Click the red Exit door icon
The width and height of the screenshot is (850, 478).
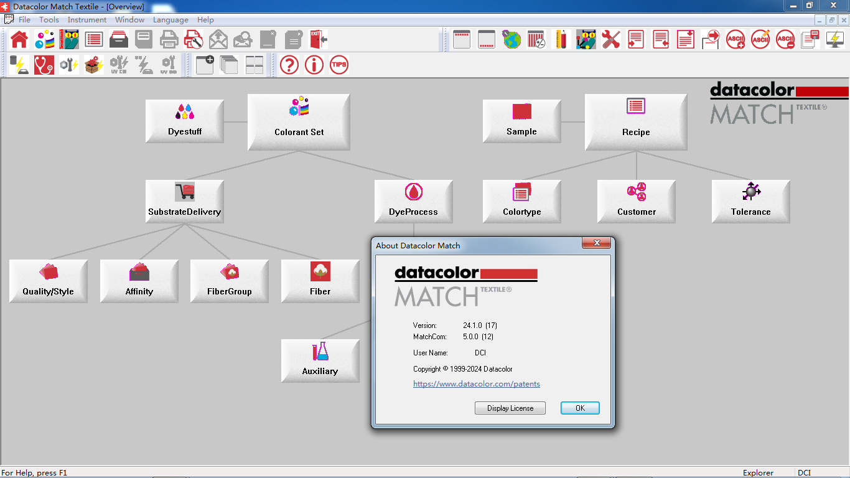coord(318,40)
